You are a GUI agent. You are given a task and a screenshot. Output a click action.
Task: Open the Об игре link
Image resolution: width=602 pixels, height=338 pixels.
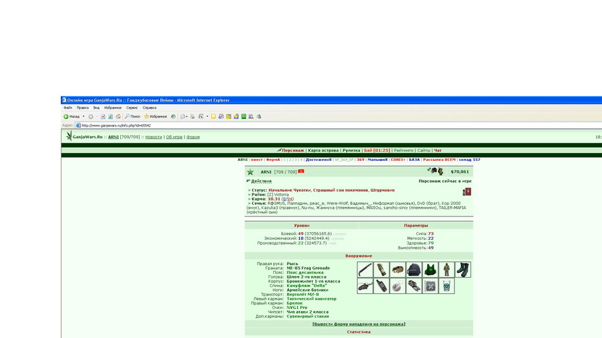point(174,137)
